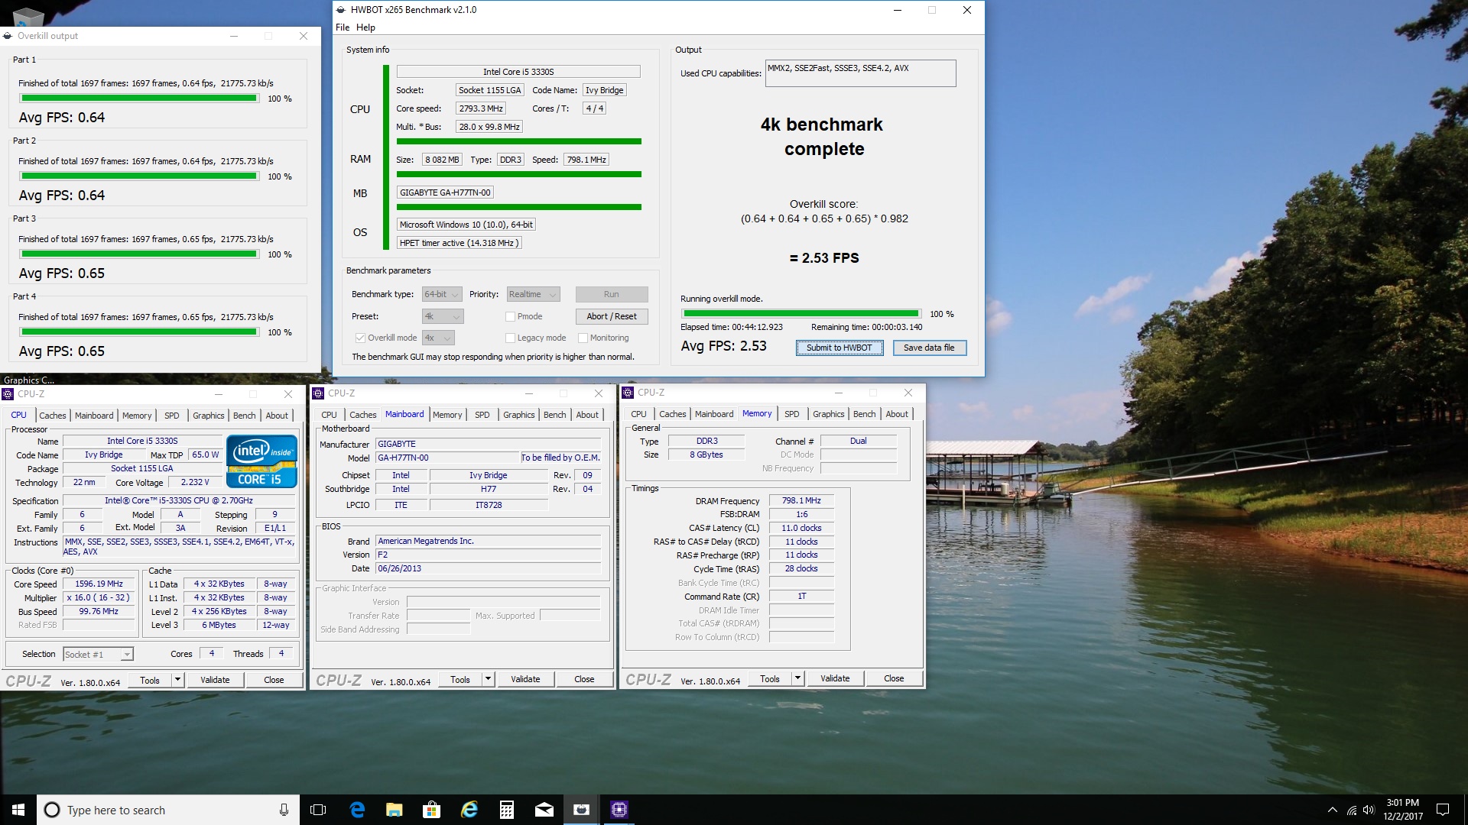Open File Explorer from the taskbar
This screenshot has width=1468, height=825.
(x=394, y=810)
